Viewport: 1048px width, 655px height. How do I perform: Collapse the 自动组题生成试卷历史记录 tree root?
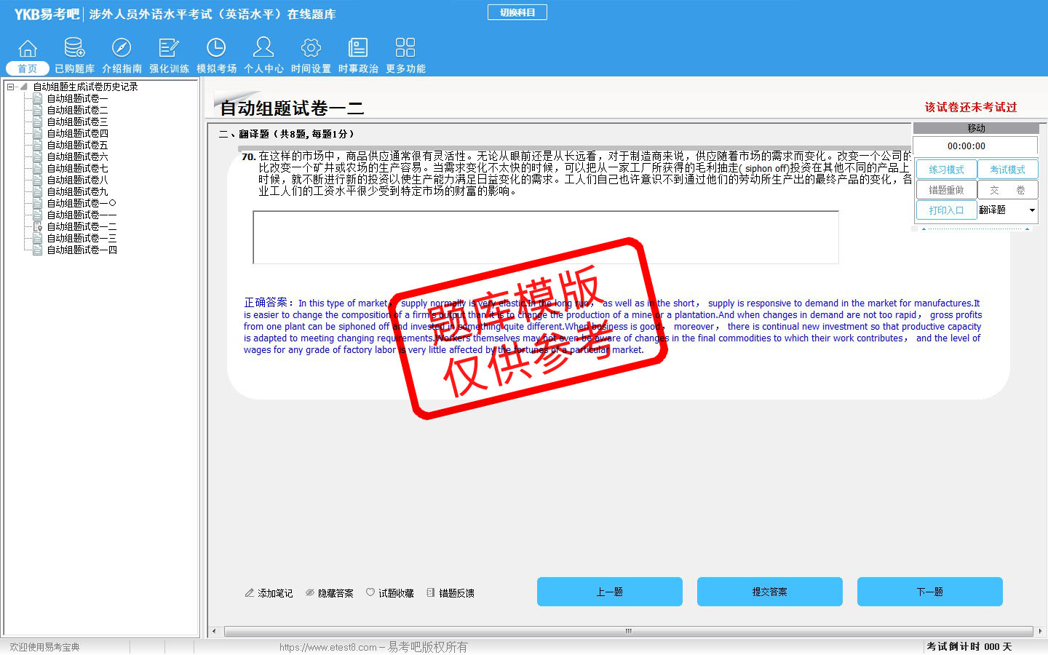[11, 87]
